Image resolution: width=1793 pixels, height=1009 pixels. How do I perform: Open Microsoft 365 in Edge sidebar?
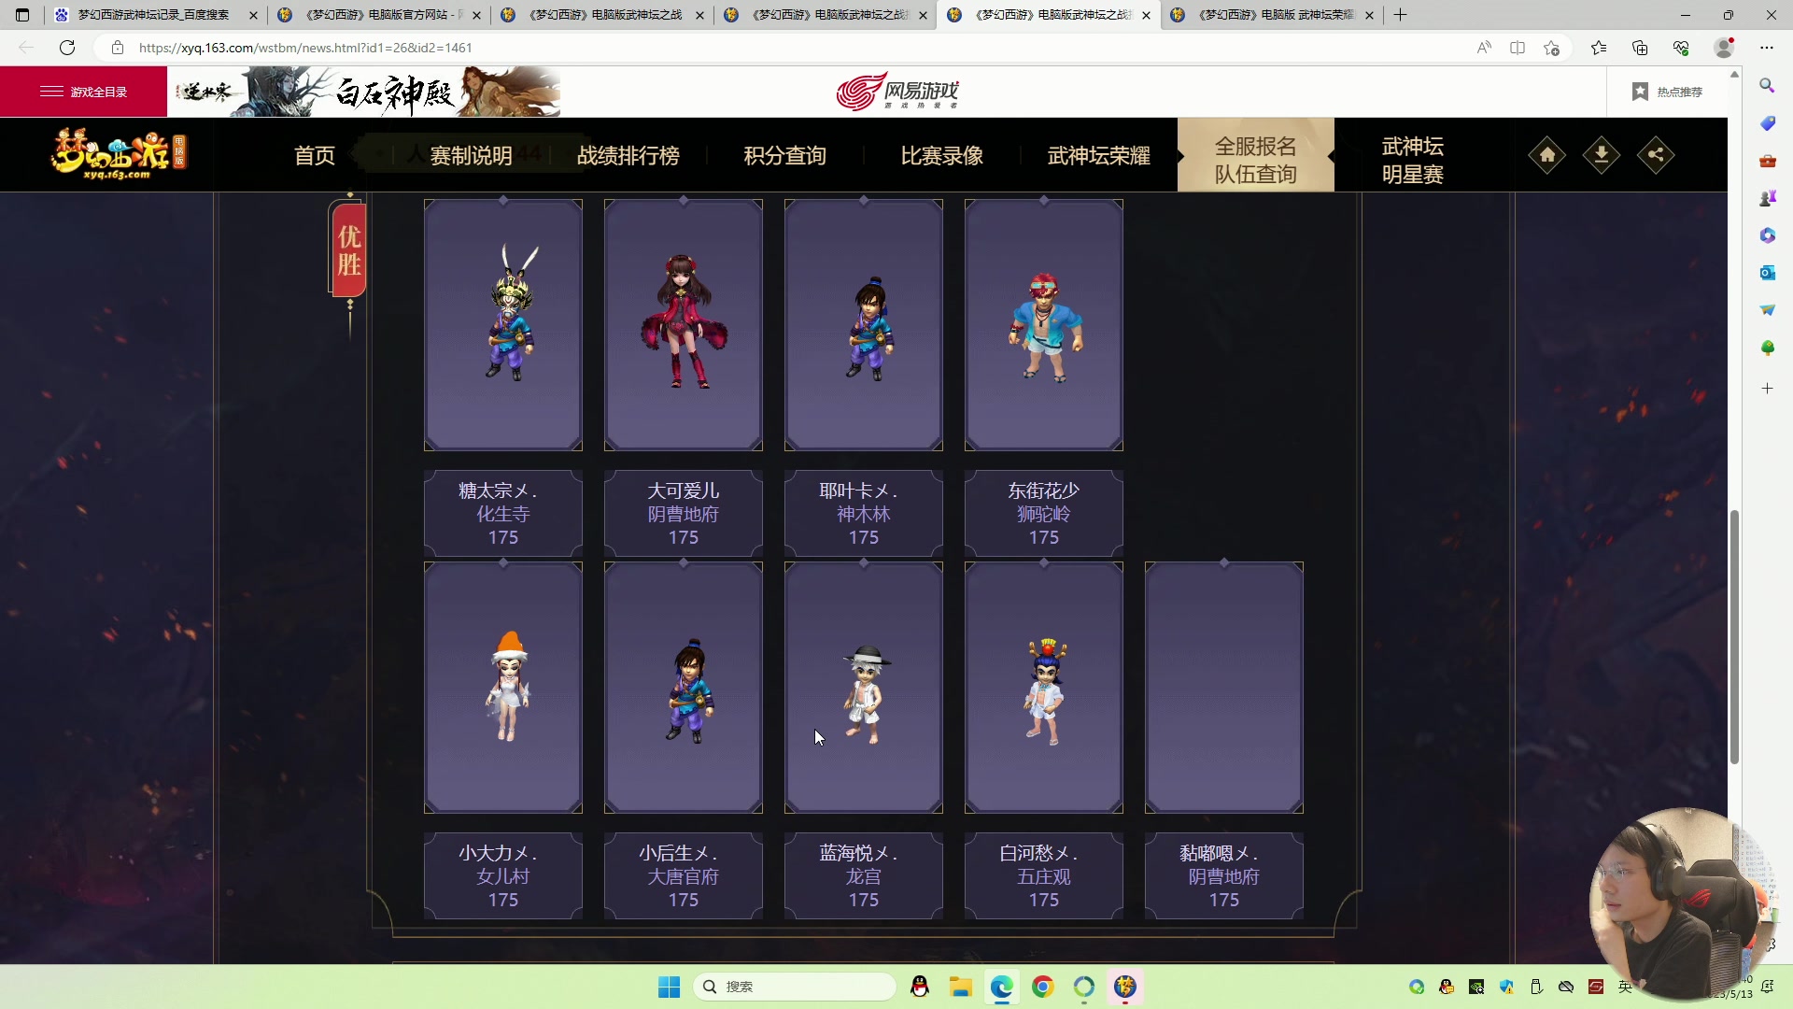click(x=1767, y=235)
